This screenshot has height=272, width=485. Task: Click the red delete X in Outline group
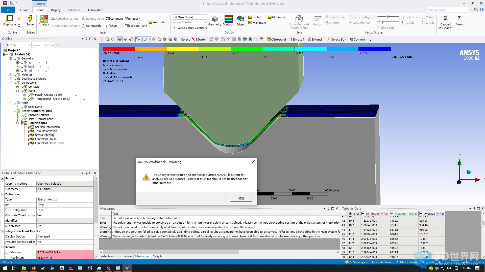click(x=19, y=18)
